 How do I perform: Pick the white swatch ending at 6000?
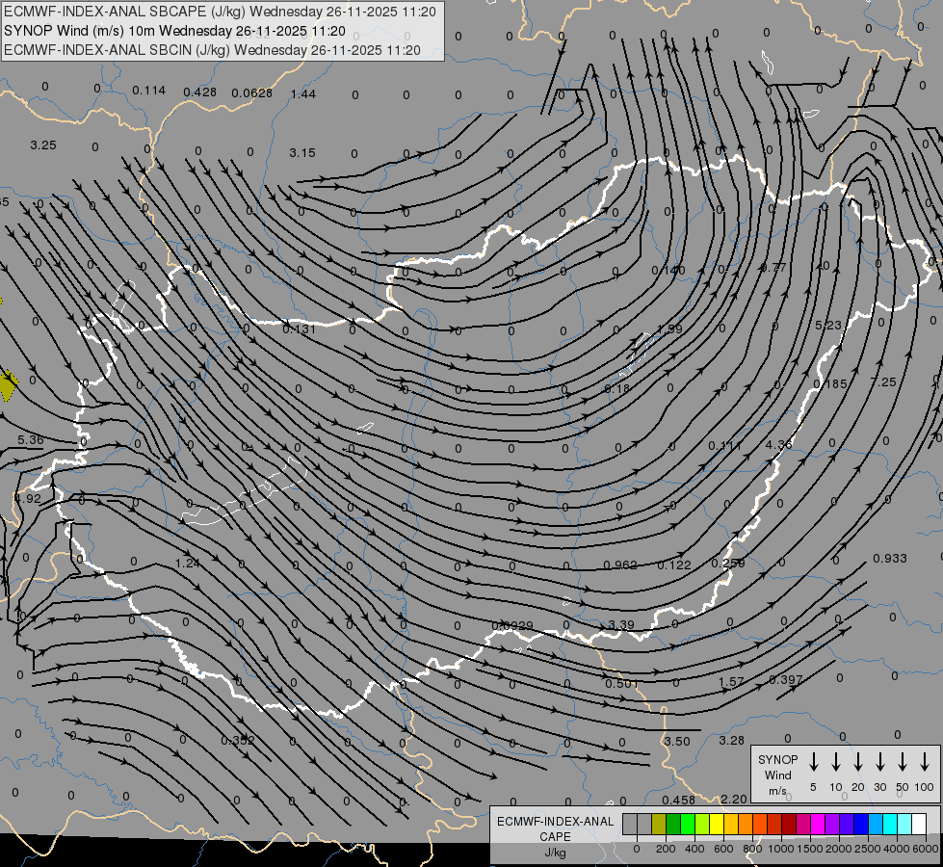click(x=919, y=825)
